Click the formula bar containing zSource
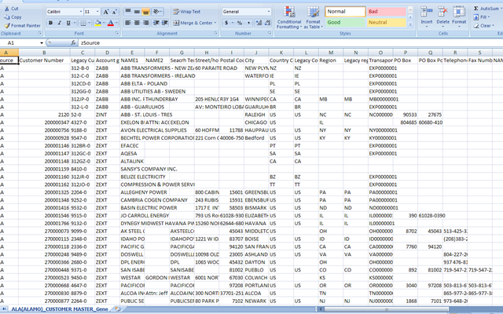 click(x=290, y=43)
